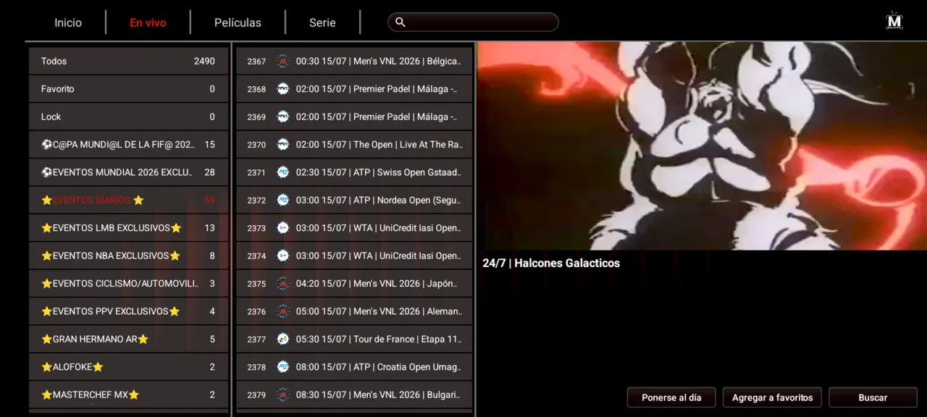
Task: Click the EVENTOS DIARIOS count 59
Action: 209,201
